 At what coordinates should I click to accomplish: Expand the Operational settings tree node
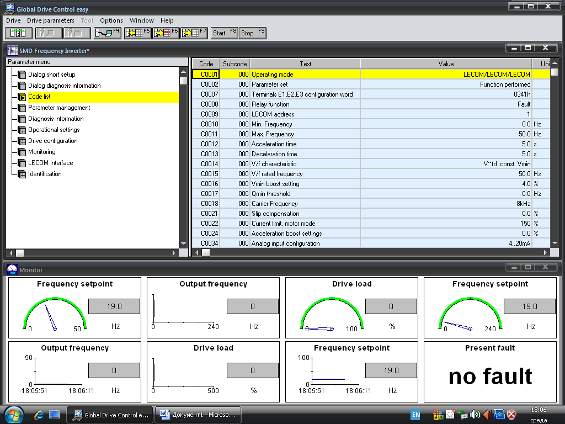point(22,130)
